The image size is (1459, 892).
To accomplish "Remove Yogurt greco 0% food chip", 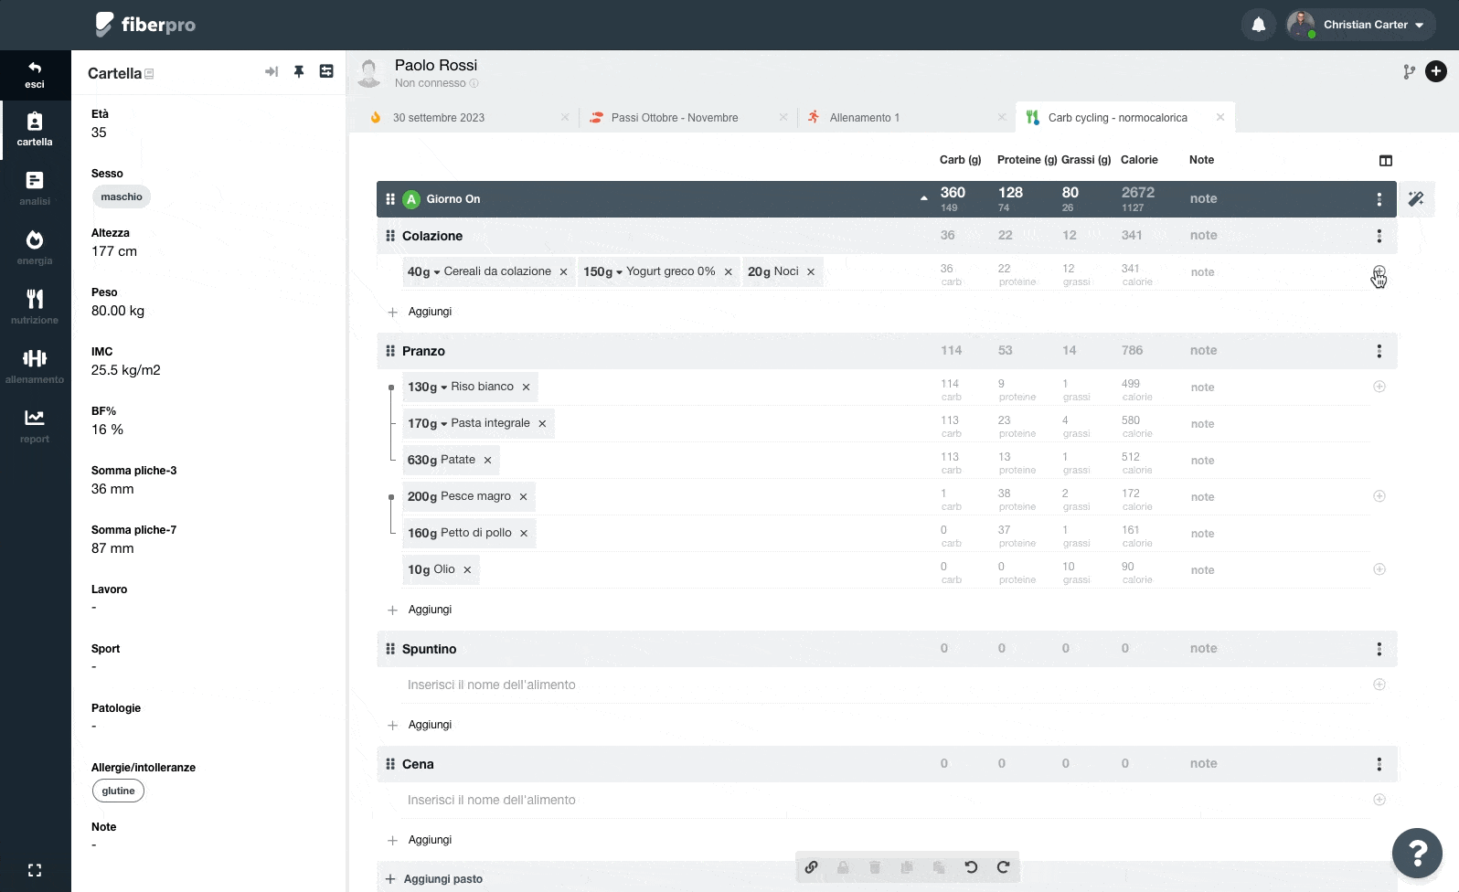I will tap(729, 272).
